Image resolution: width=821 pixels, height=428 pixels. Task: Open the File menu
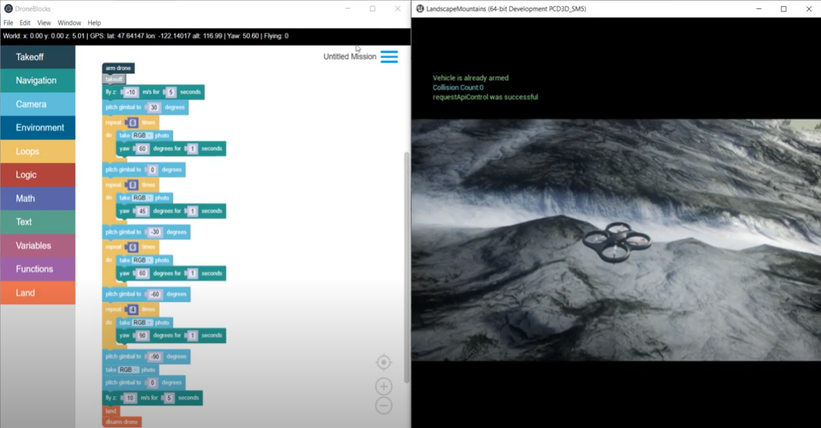8,23
